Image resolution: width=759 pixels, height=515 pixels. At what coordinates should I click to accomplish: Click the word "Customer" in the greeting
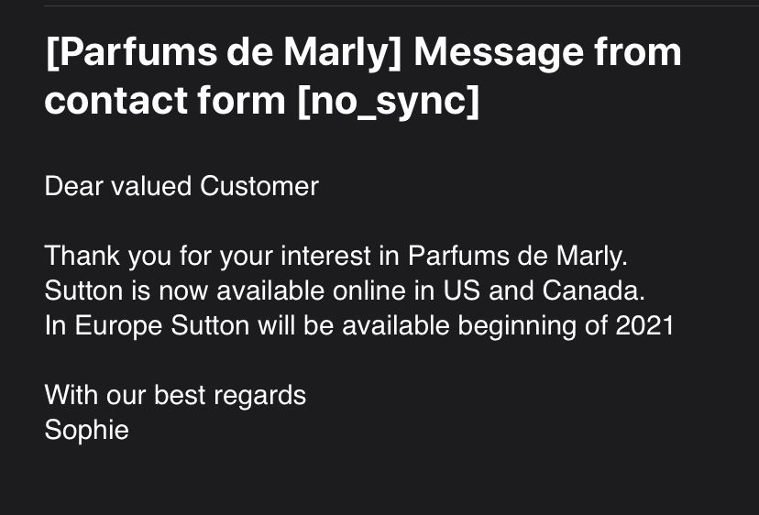click(x=259, y=186)
